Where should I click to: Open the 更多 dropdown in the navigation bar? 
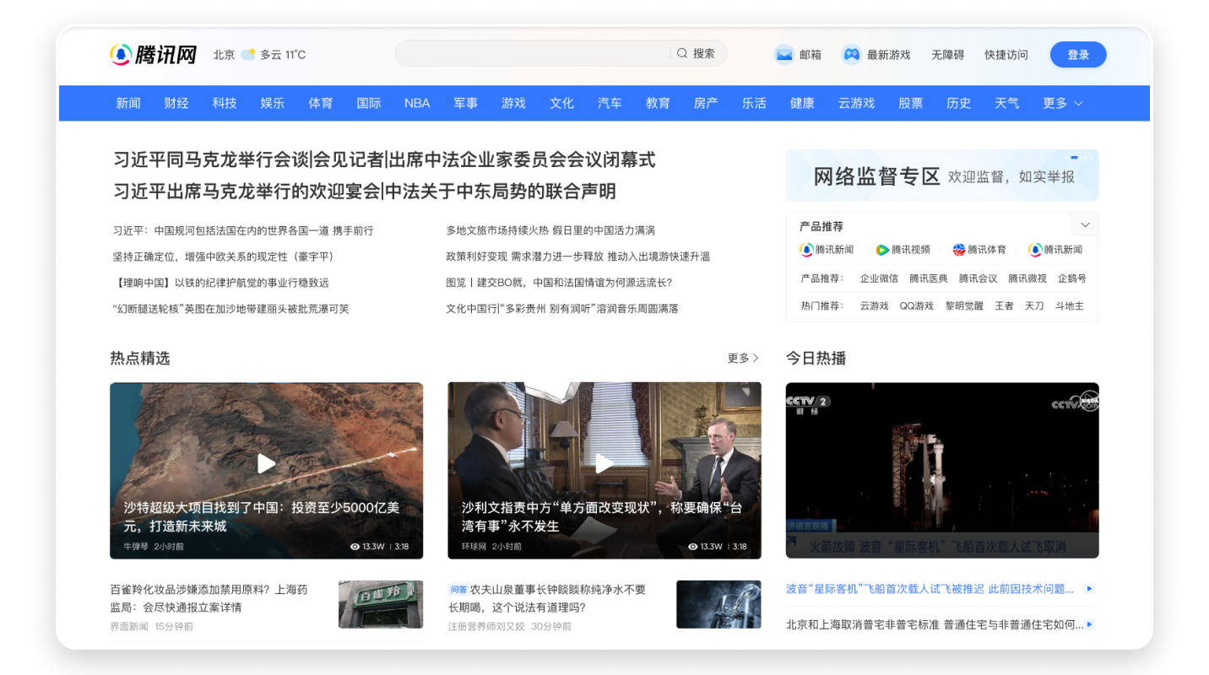pos(1063,103)
